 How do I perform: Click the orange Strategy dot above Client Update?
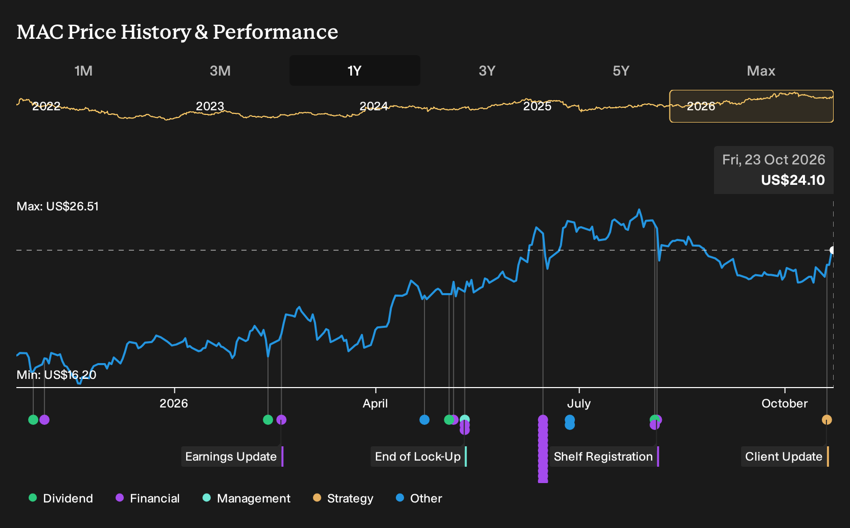click(x=827, y=420)
